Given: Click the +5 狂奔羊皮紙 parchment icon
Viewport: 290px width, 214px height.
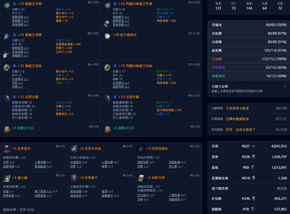Looking at the screenshot, I should click(x=74, y=149).
